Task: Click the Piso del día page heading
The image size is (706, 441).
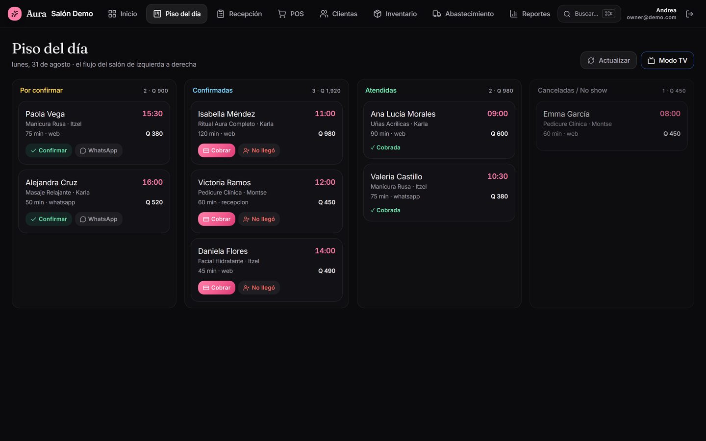Action: [50, 49]
